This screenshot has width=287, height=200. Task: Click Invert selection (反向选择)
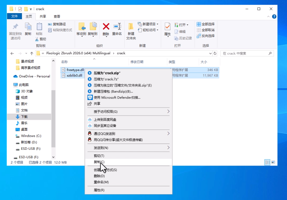pyautogui.click(x=206, y=36)
